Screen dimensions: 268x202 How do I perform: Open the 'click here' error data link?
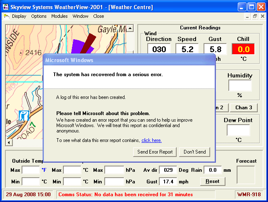[151, 141]
